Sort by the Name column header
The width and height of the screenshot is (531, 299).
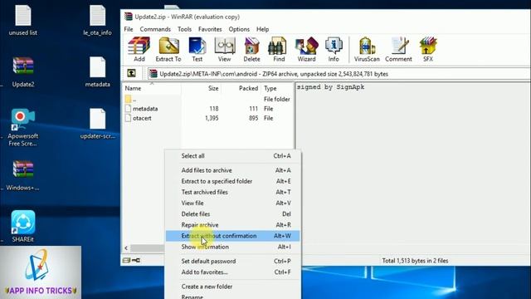pyautogui.click(x=152, y=88)
